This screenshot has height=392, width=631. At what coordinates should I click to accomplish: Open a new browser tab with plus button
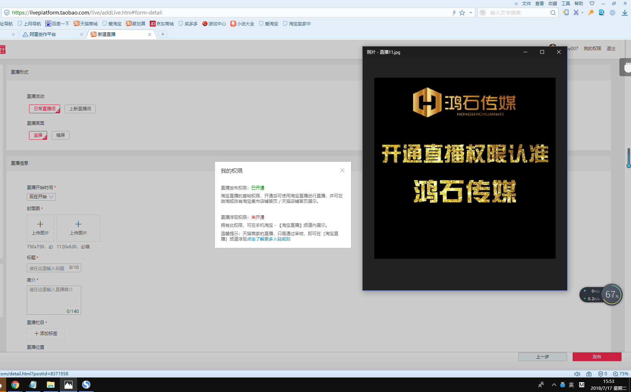[x=163, y=34]
